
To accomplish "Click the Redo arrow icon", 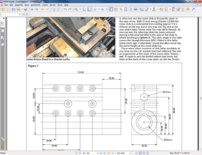I will [70, 9].
